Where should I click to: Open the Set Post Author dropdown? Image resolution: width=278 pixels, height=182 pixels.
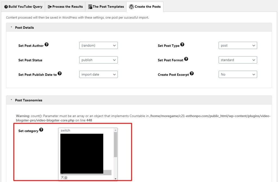98,45
